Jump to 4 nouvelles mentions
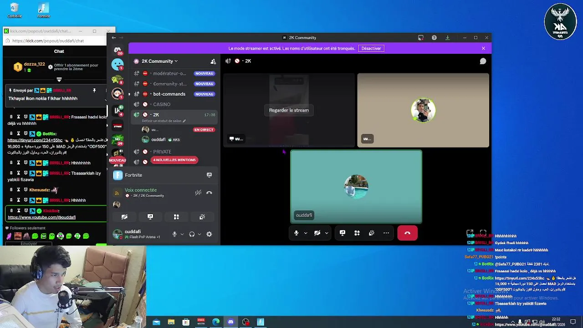 coord(174,160)
